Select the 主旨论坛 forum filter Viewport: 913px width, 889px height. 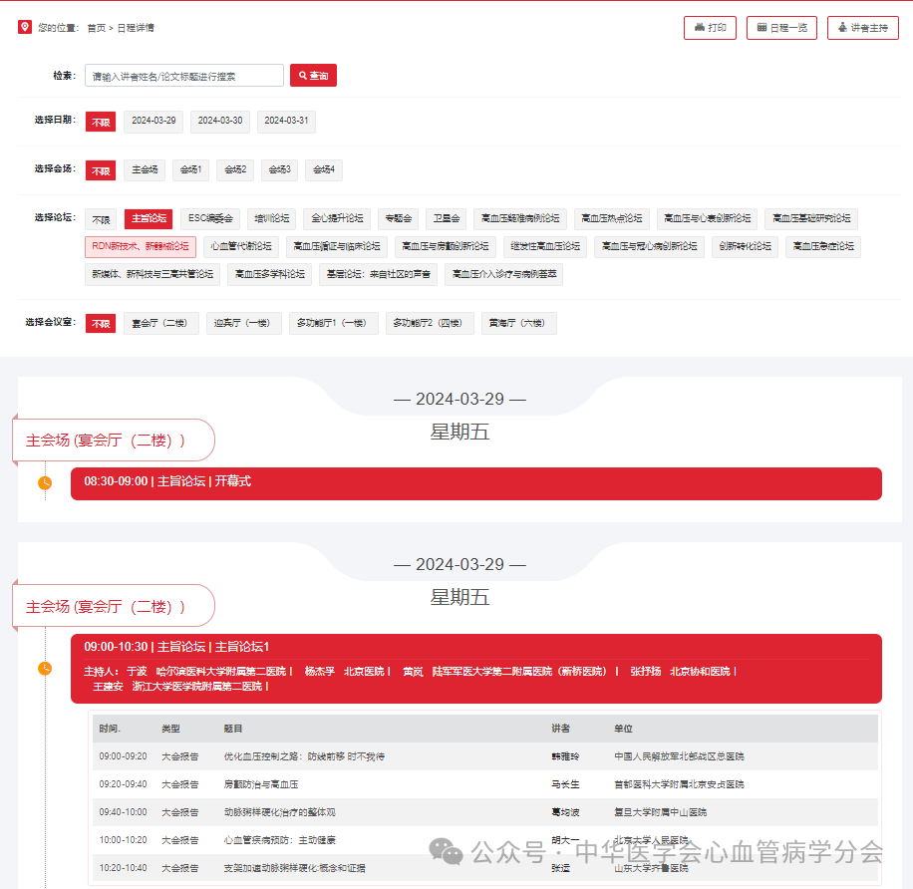click(x=149, y=219)
